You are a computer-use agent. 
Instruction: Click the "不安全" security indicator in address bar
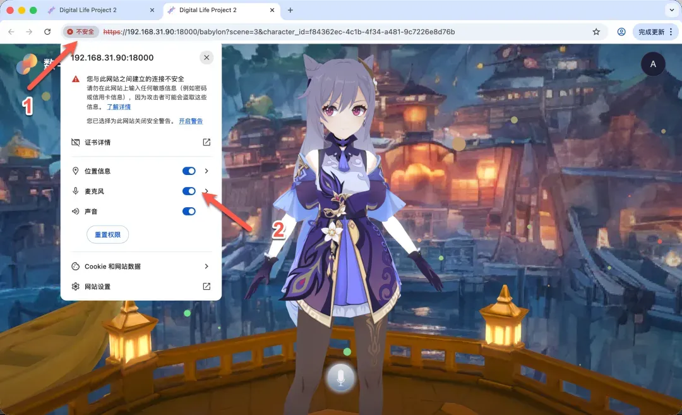coord(81,32)
